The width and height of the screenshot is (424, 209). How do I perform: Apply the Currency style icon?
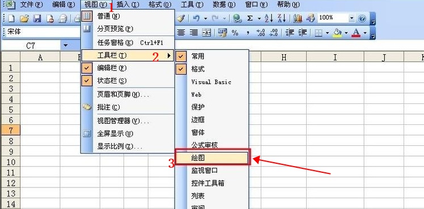[223, 33]
